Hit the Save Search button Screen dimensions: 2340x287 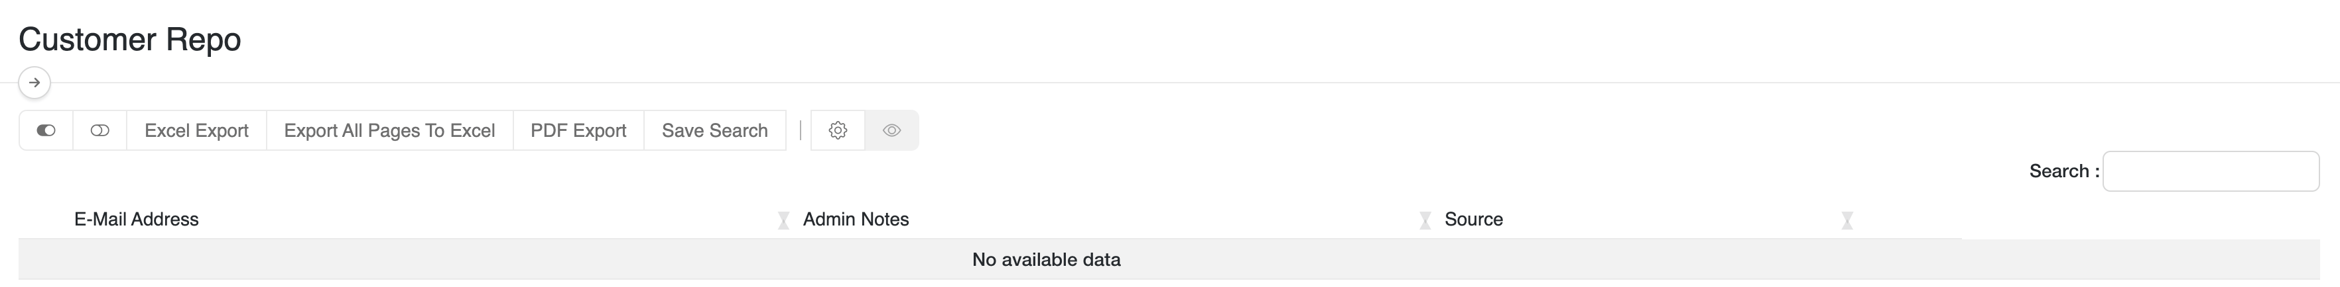coord(714,130)
